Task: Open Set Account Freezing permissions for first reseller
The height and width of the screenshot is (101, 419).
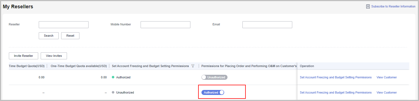Action: [x=336, y=77]
